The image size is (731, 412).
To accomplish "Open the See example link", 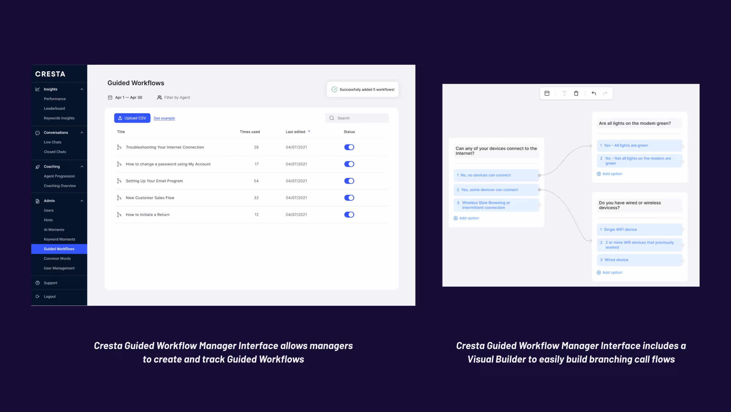I will pos(164,118).
